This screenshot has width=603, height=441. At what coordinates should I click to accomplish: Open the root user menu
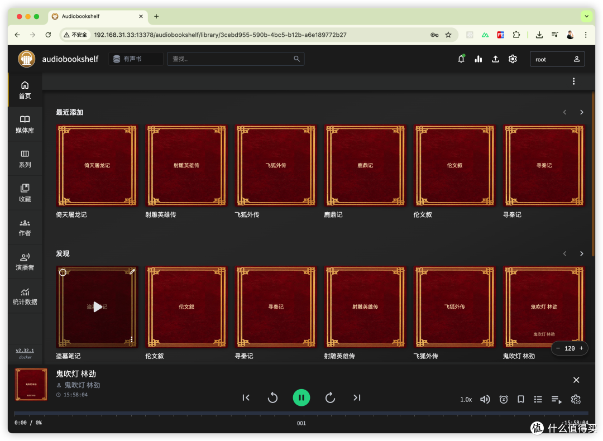[557, 59]
